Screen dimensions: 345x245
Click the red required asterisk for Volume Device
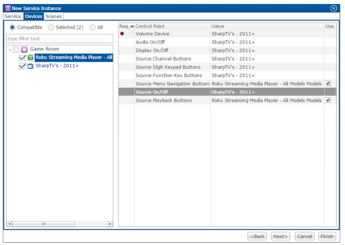pos(122,34)
